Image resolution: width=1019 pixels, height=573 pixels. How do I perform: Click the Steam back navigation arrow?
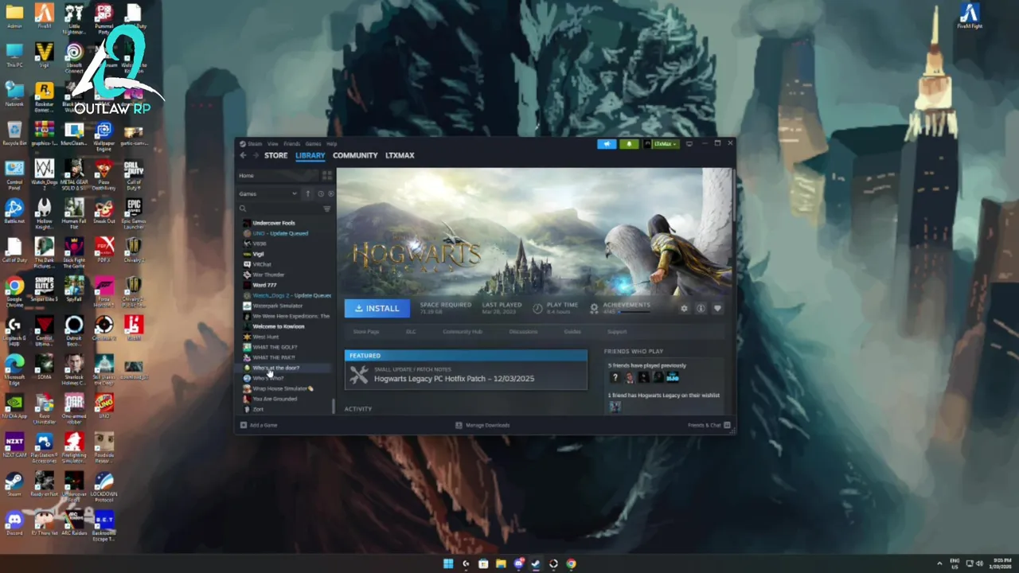click(x=244, y=155)
